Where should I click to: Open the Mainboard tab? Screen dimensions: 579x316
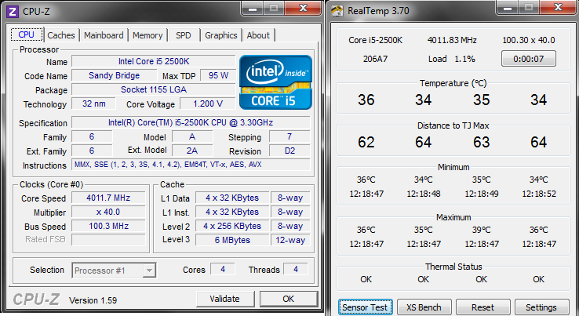pyautogui.click(x=104, y=35)
